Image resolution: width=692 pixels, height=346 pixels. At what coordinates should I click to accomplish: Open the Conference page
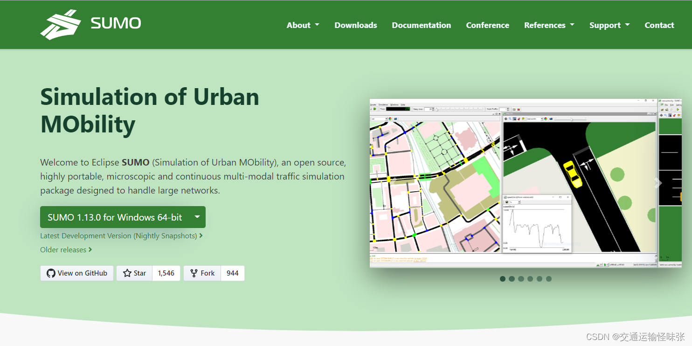[488, 25]
